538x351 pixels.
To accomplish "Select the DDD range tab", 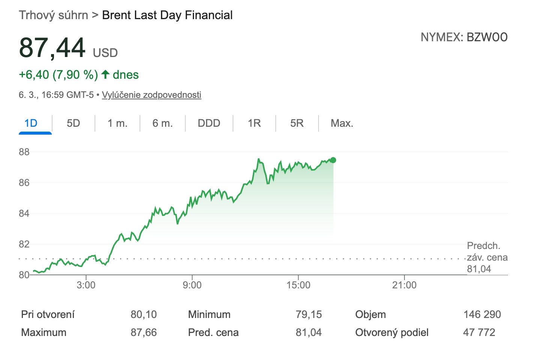I will tap(209, 123).
